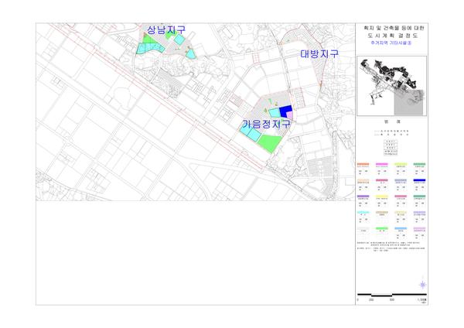The height and width of the screenshot is (328, 464).
Task: Click the blue 주거지역 기타시설도 subtitle
Action: tap(391, 43)
